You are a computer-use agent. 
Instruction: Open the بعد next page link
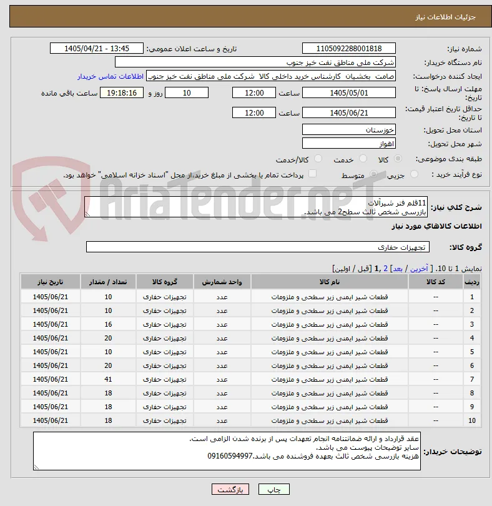pyautogui.click(x=397, y=269)
